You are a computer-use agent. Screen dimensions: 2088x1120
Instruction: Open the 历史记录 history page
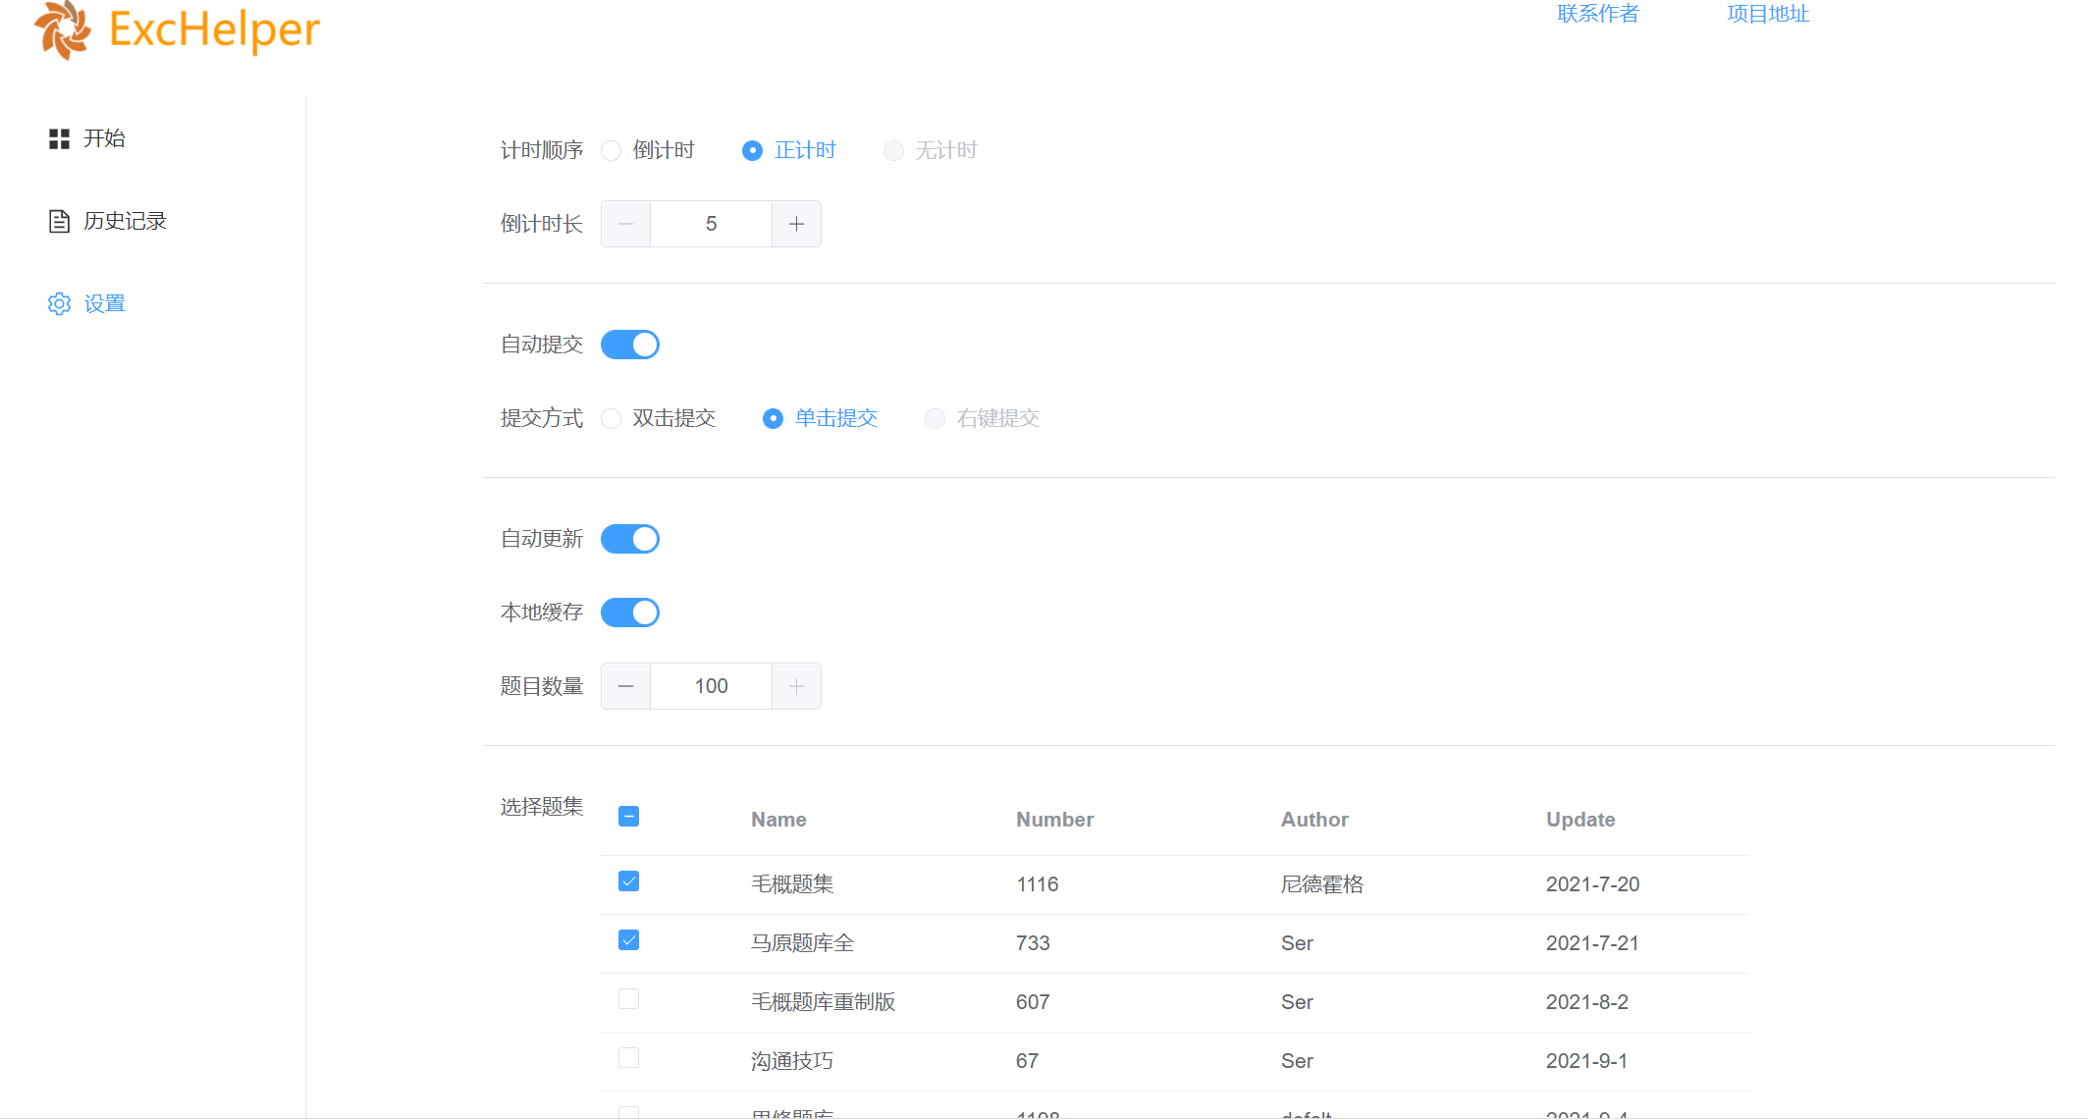[x=124, y=221]
